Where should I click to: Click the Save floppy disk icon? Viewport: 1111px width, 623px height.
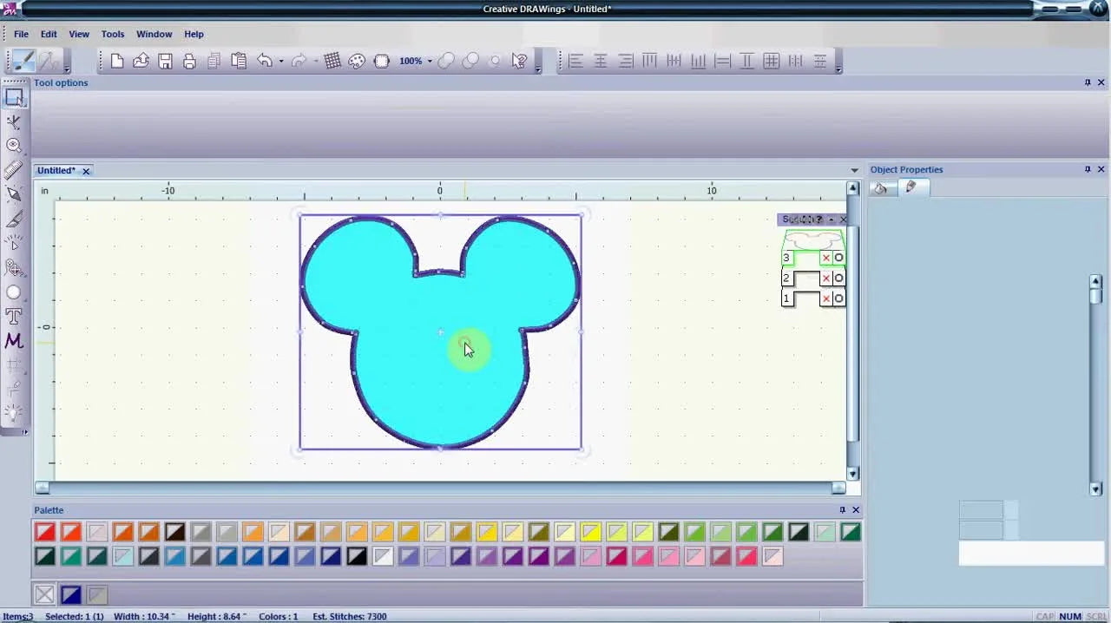pyautogui.click(x=165, y=61)
